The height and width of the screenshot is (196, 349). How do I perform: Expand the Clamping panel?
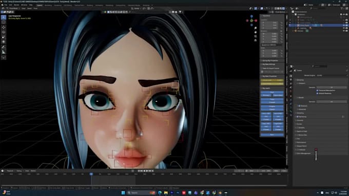[300, 113]
